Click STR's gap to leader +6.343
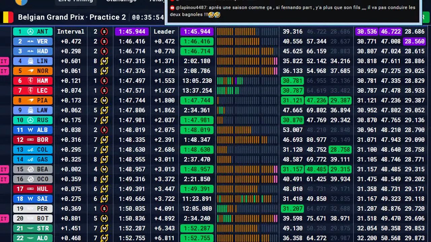 point(164,228)
